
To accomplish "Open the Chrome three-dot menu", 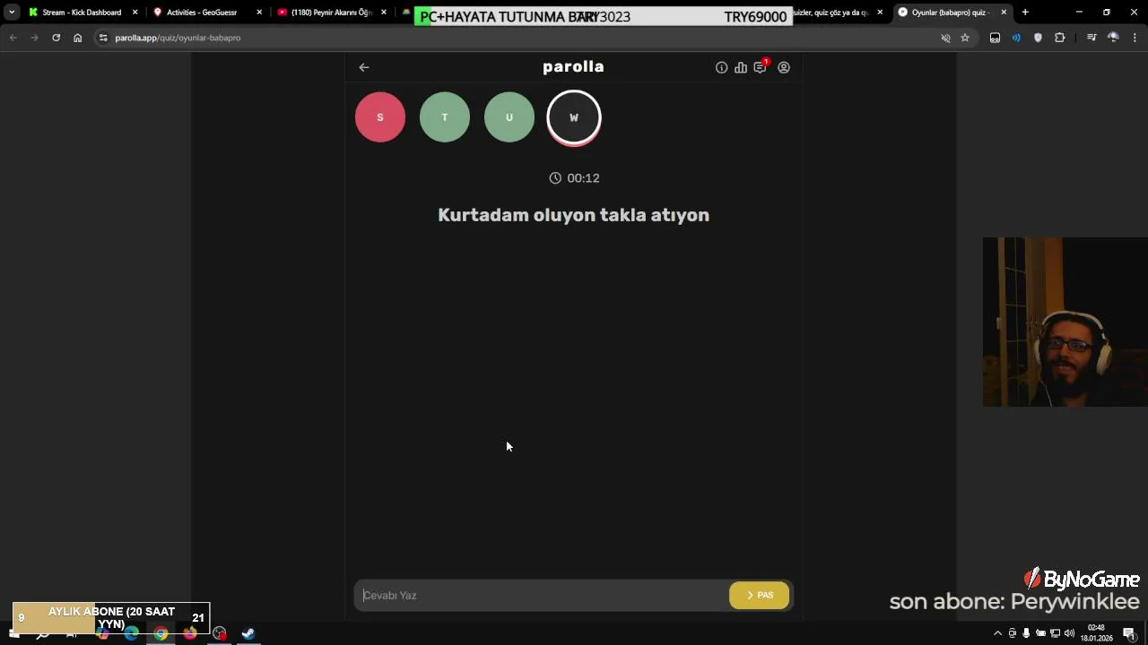I will point(1135,38).
